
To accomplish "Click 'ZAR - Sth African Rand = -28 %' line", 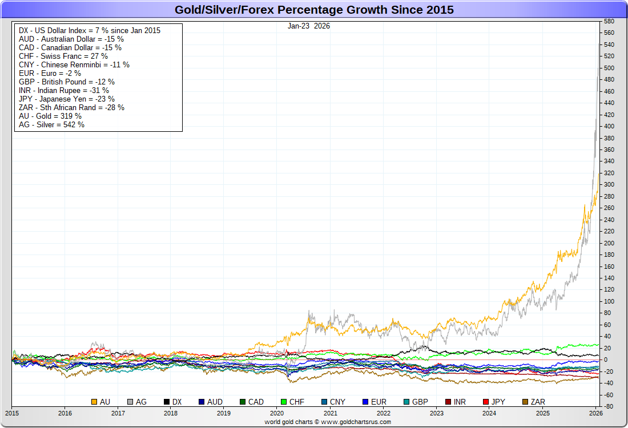I will click(x=72, y=107).
